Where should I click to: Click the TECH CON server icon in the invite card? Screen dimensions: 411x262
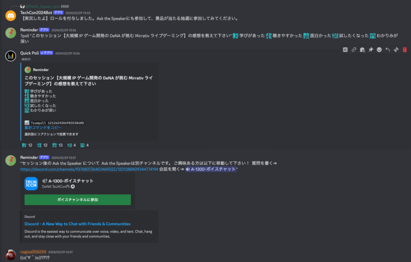tap(31, 184)
